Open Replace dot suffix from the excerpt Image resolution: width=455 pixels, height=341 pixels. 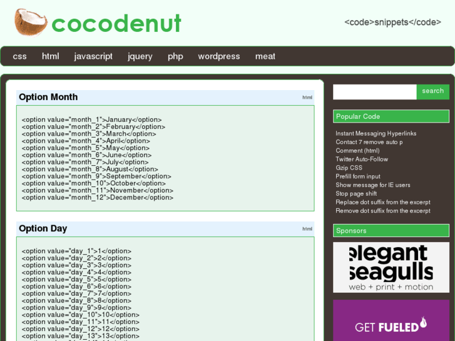pos(383,202)
